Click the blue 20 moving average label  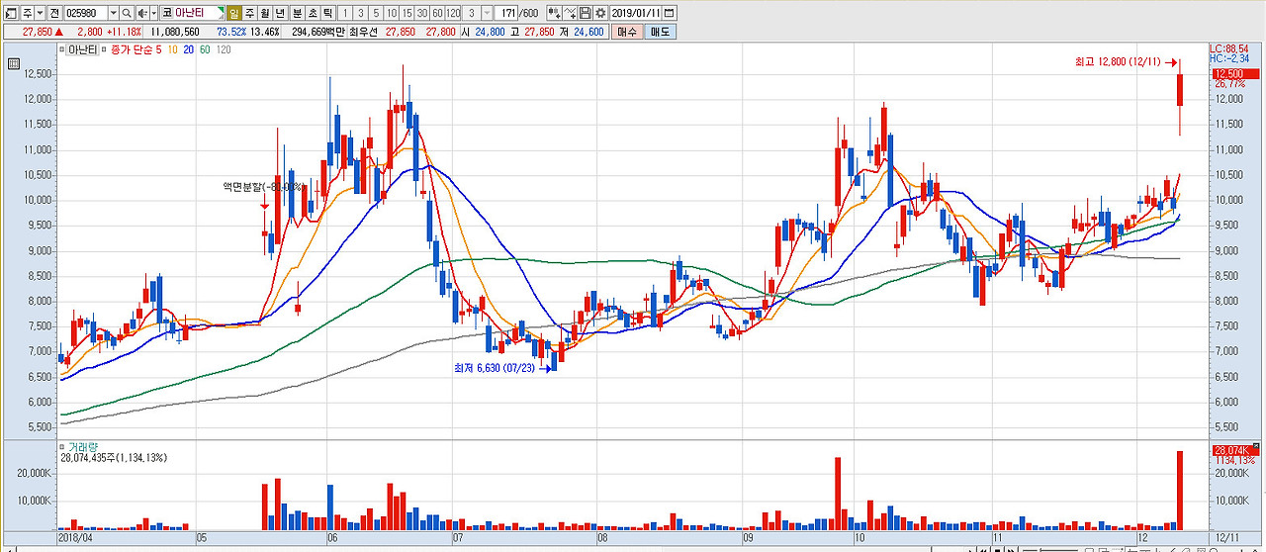point(188,50)
